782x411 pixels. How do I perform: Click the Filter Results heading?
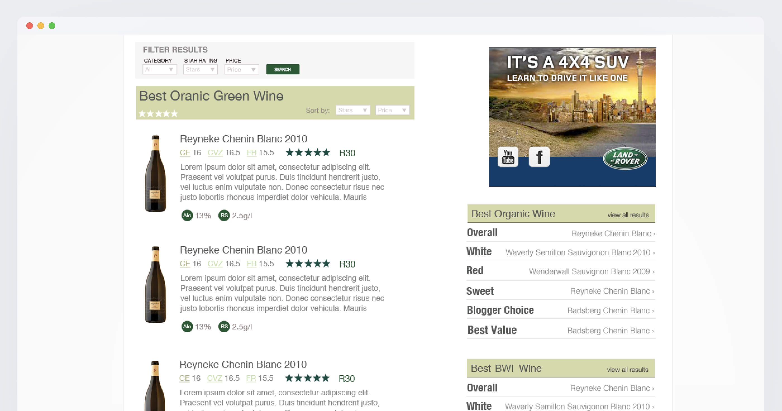point(175,49)
